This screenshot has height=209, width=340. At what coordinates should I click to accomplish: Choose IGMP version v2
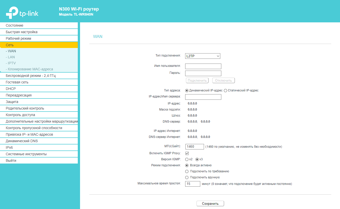coord(187,159)
